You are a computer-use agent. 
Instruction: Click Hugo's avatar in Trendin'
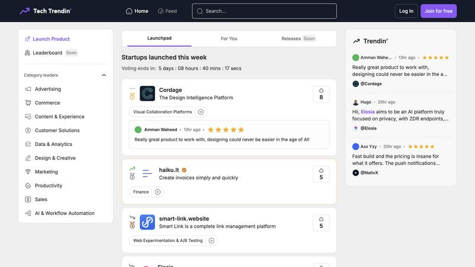click(356, 102)
